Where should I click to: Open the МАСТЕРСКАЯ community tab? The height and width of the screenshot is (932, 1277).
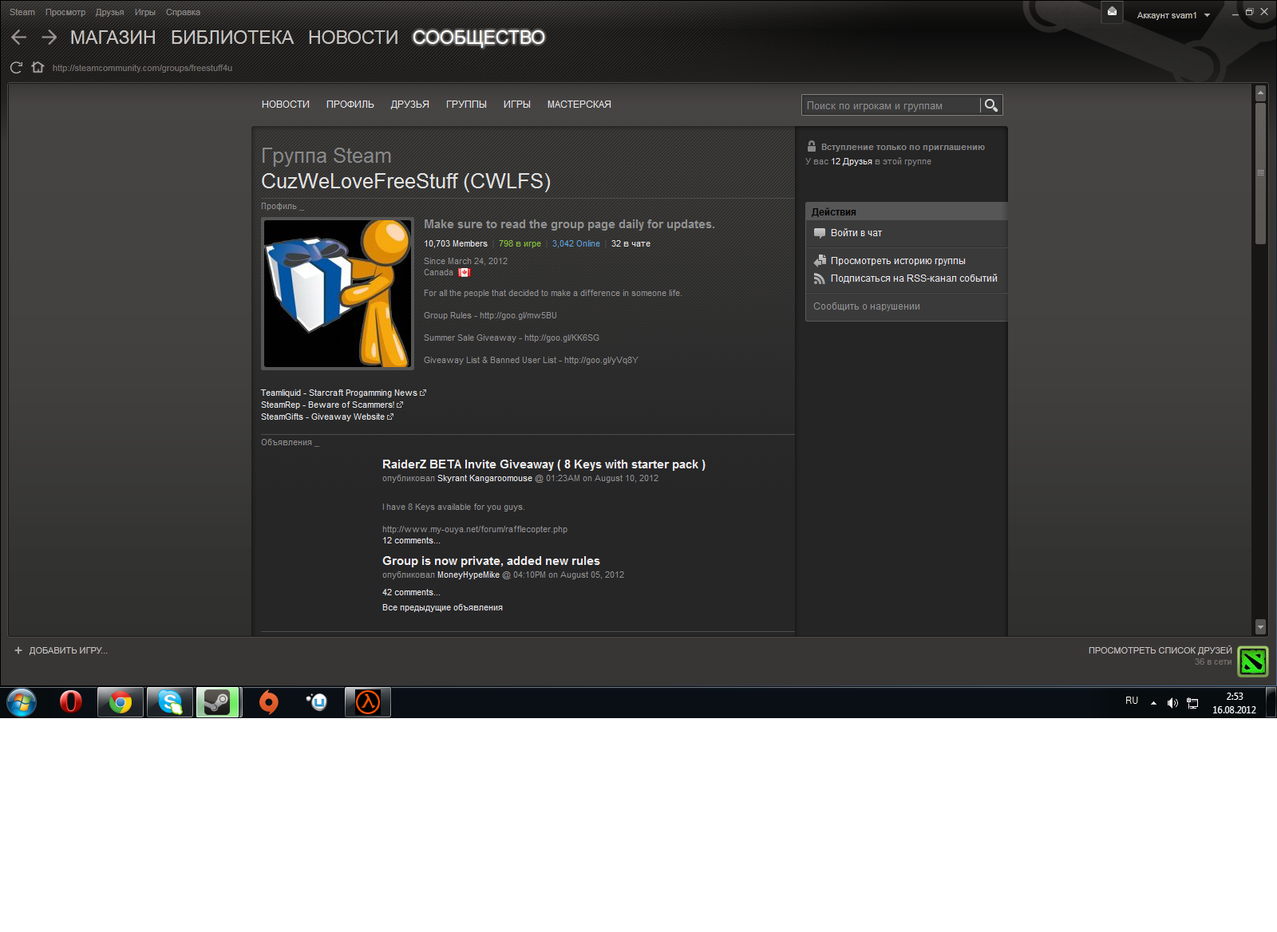(579, 105)
